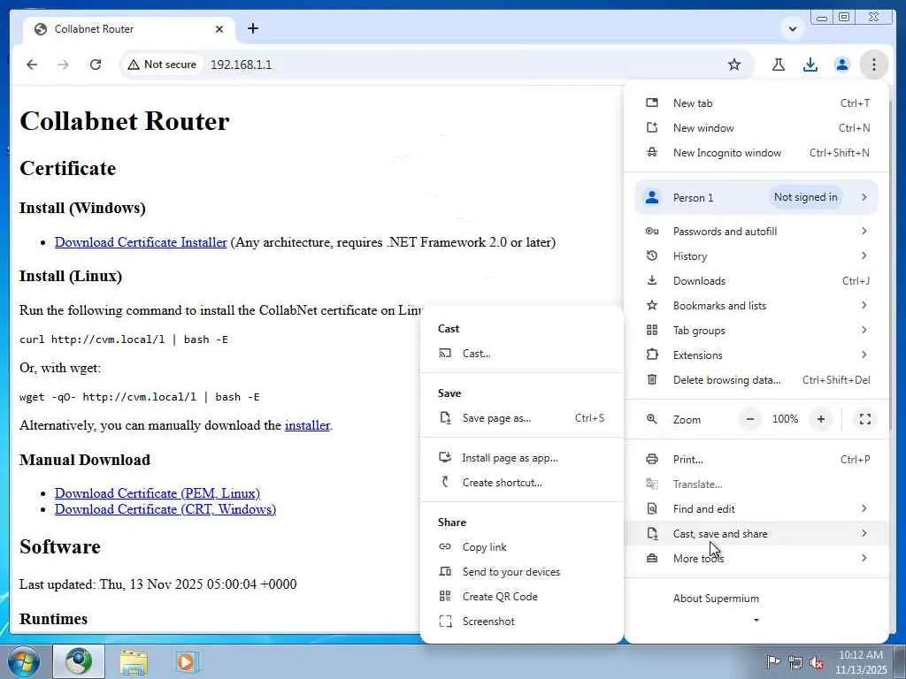
Task: Expand the More tools submenu
Action: [757, 559]
